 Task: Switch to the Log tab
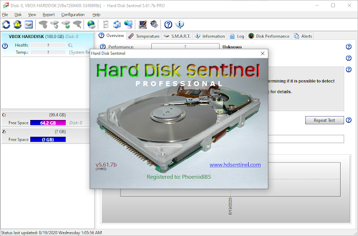(x=237, y=36)
